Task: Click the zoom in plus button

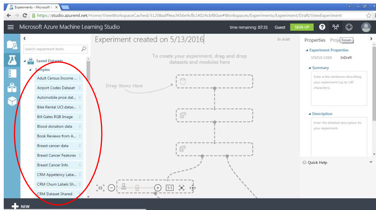Action: pyautogui.click(x=158, y=188)
